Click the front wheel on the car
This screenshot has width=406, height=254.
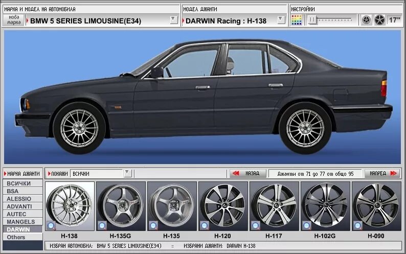pos(79,128)
